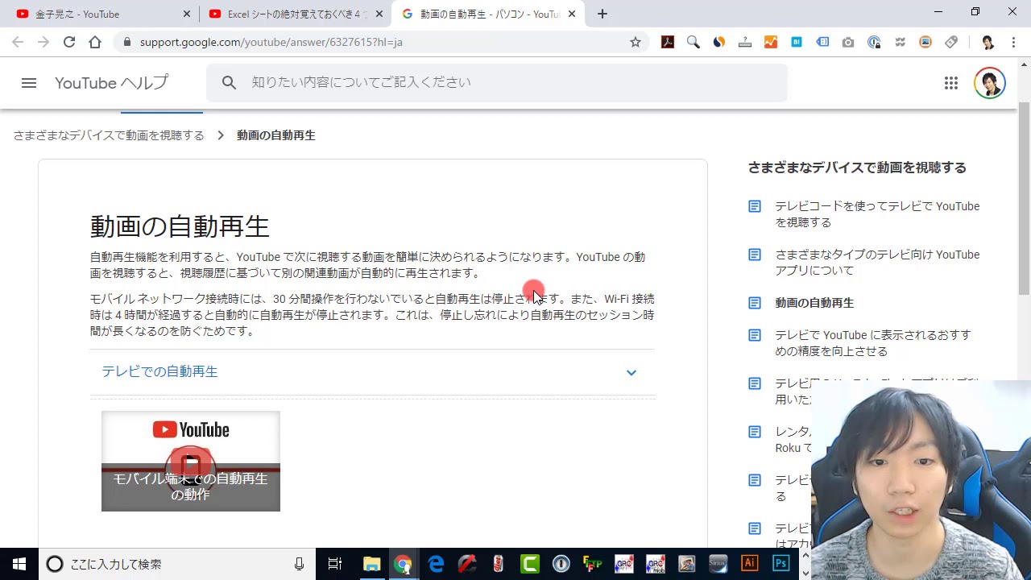This screenshot has height=580, width=1031.
Task: Click the magnifying glass extension icon
Action: pyautogui.click(x=694, y=42)
